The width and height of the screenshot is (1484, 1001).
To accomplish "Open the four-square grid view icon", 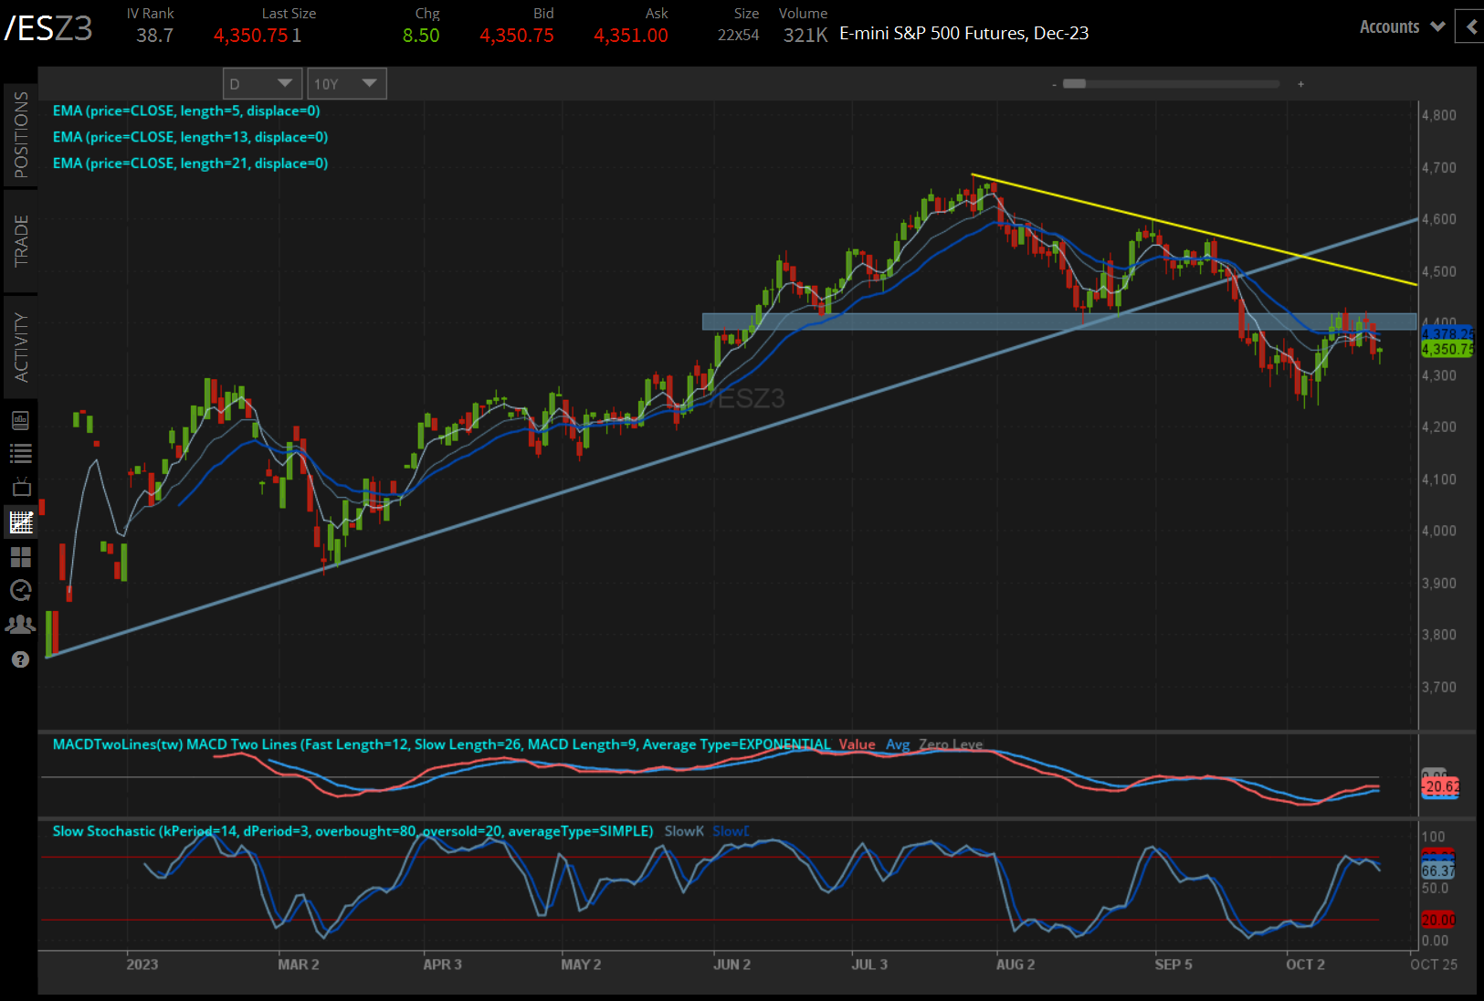I will [20, 556].
